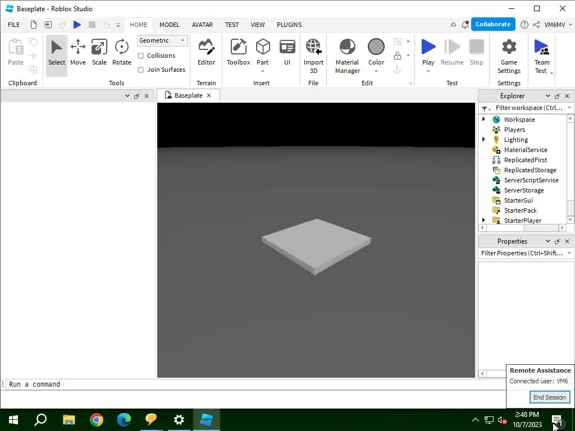Open the notifications bell icon

point(465,25)
